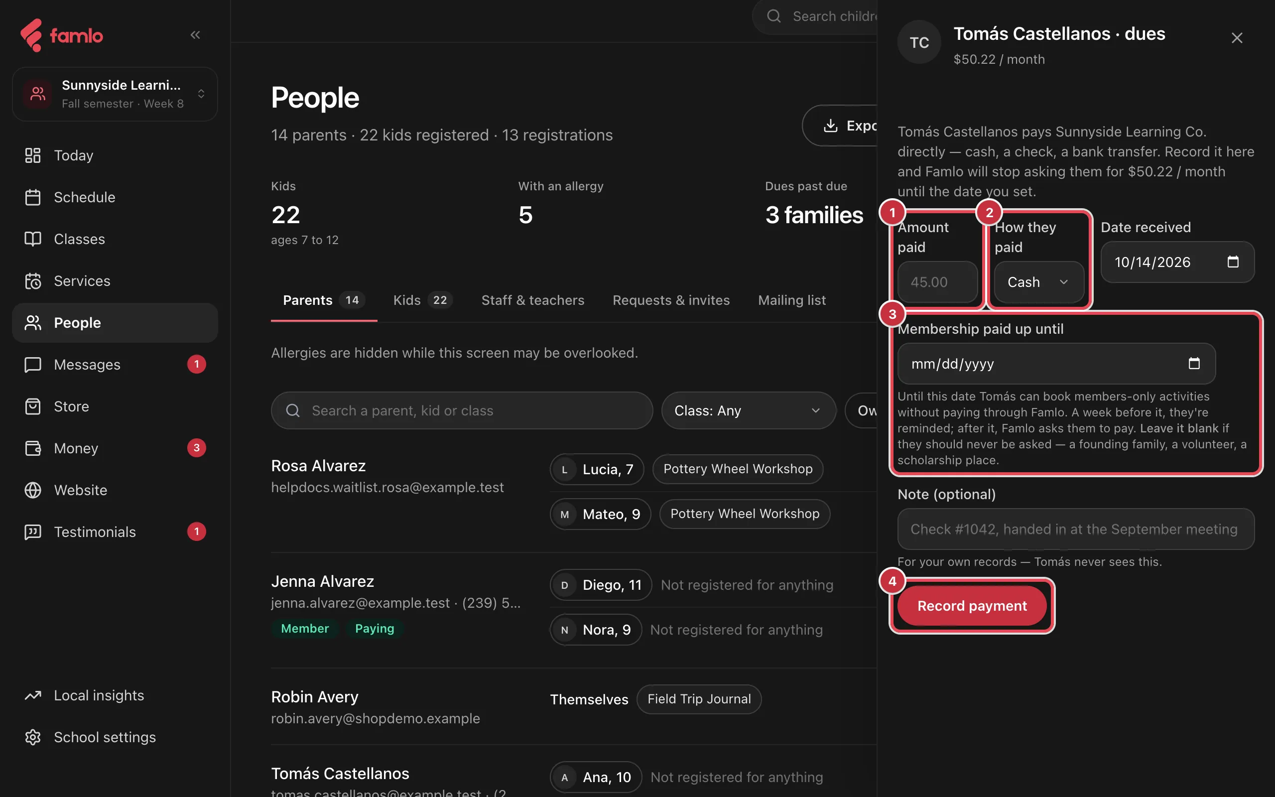This screenshot has width=1275, height=797.
Task: Open the Mailing list tab
Action: click(x=792, y=300)
